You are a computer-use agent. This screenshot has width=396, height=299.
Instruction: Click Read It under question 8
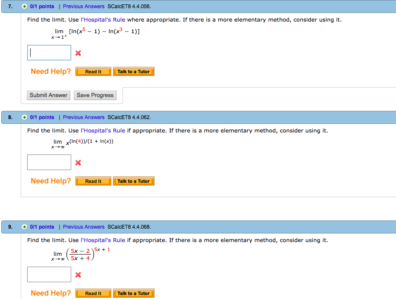pyautogui.click(x=93, y=181)
